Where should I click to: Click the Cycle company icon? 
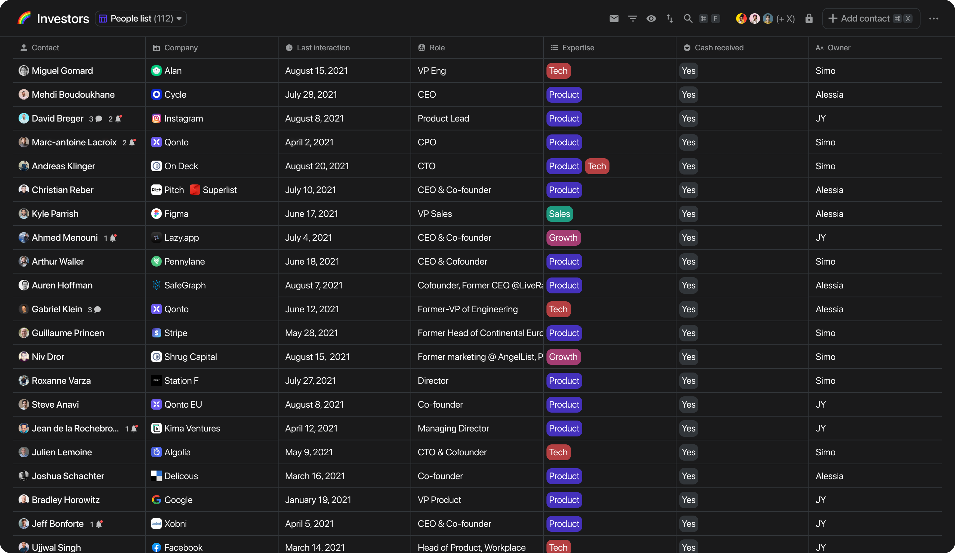pyautogui.click(x=157, y=95)
